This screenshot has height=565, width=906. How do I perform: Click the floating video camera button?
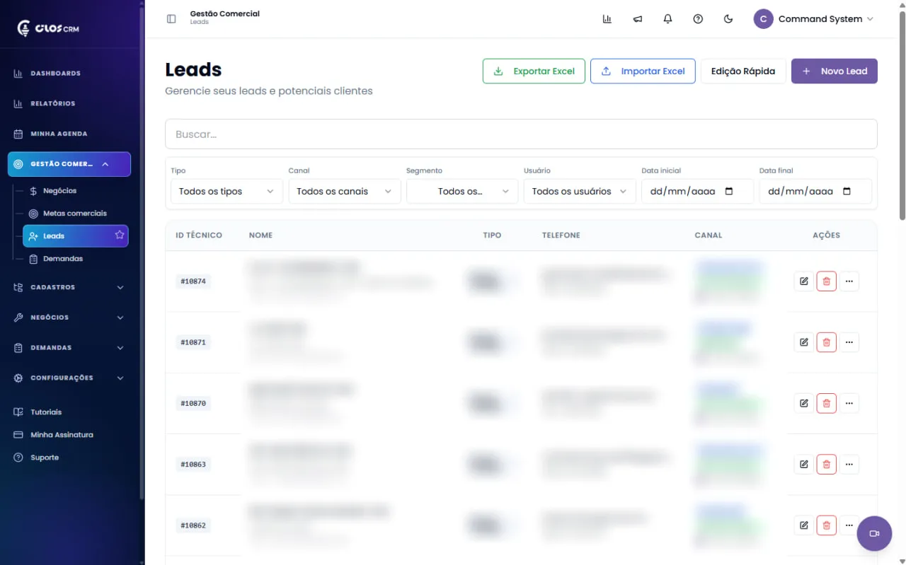coord(874,534)
